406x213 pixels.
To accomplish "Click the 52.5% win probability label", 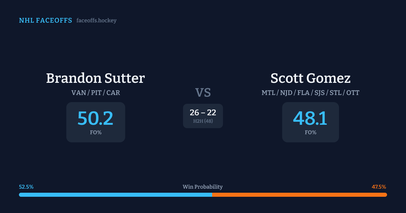I will click(x=26, y=187).
